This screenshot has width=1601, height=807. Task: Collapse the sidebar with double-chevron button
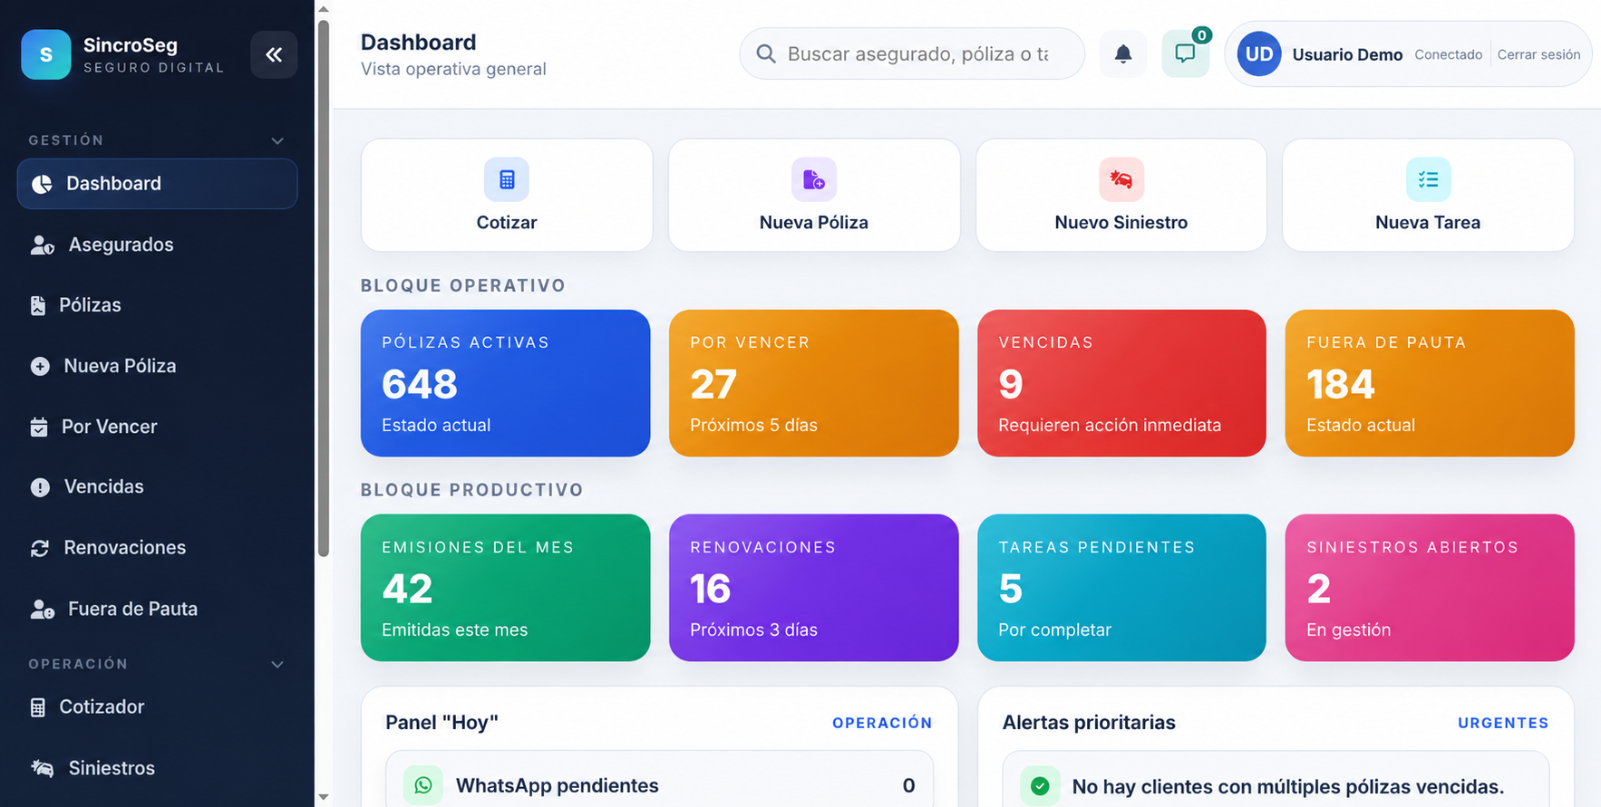[274, 54]
